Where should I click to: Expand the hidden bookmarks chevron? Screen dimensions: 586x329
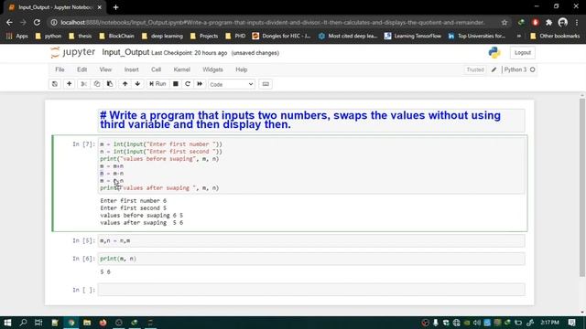(x=519, y=37)
